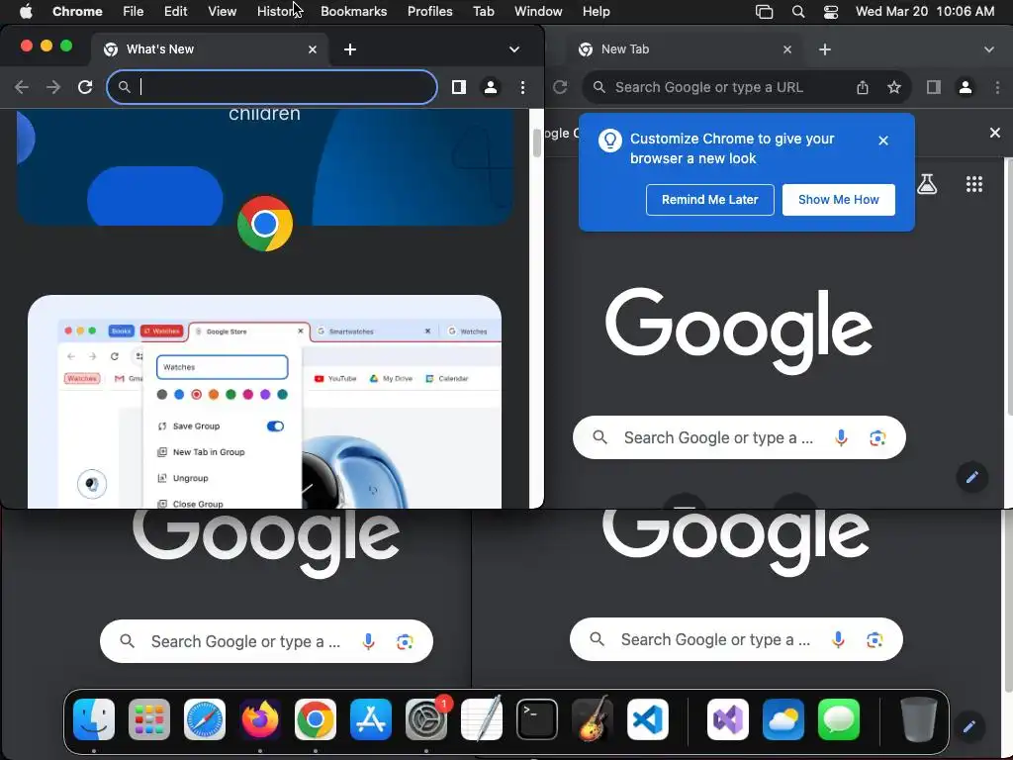Open the Tab menu
The image size is (1013, 760).
[483, 12]
